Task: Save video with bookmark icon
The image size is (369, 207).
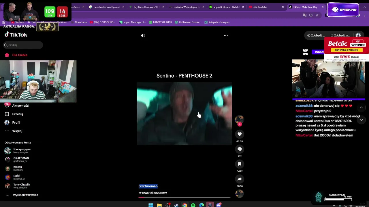Action: (240, 164)
